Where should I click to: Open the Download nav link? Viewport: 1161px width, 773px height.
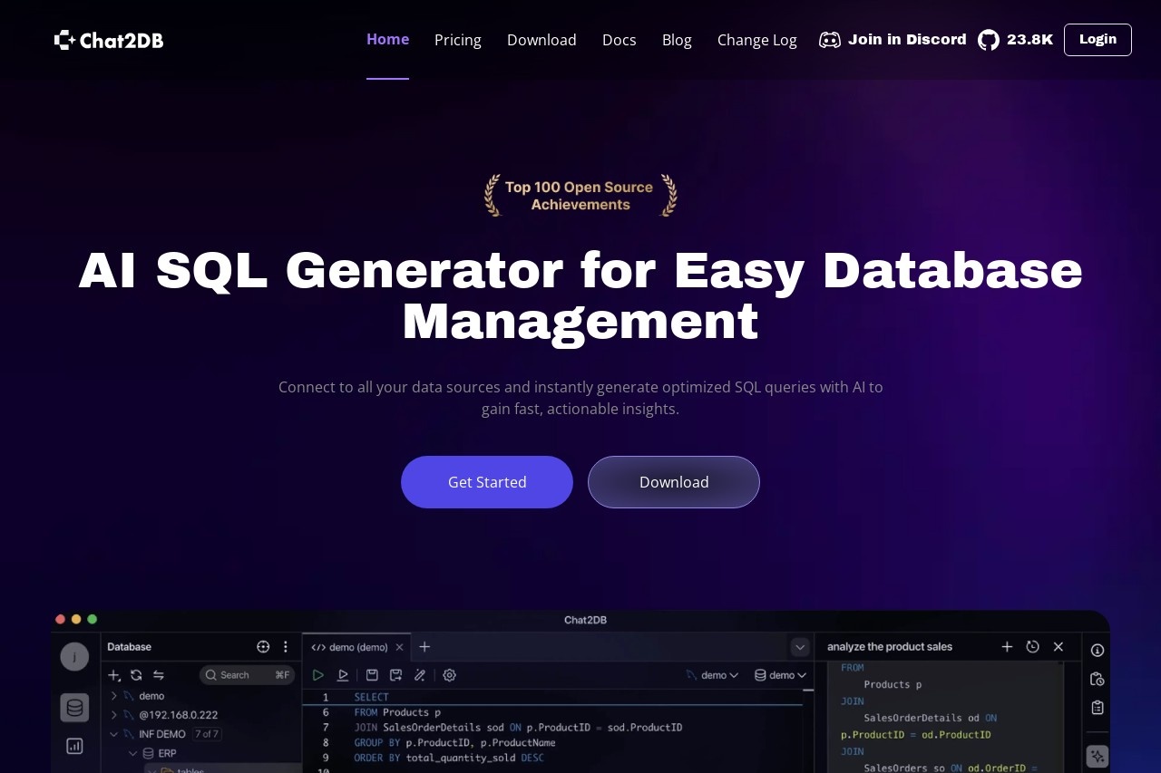tap(541, 40)
